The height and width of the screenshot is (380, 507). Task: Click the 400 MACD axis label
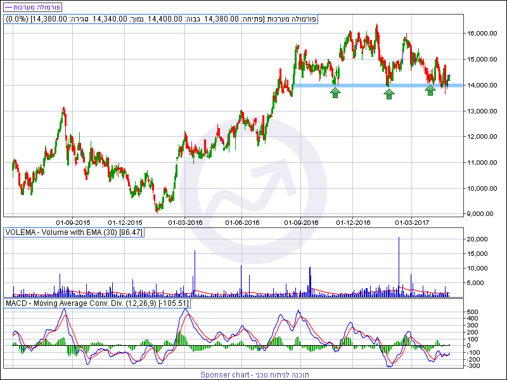pyautogui.click(x=473, y=319)
